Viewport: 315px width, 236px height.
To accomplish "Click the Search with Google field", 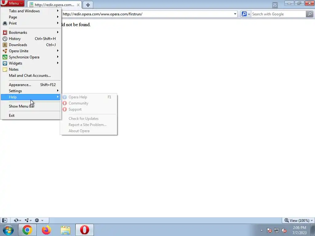I will click(x=278, y=14).
